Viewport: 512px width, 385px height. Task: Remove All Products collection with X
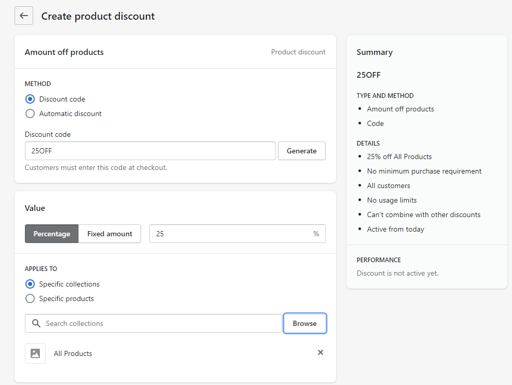320,352
